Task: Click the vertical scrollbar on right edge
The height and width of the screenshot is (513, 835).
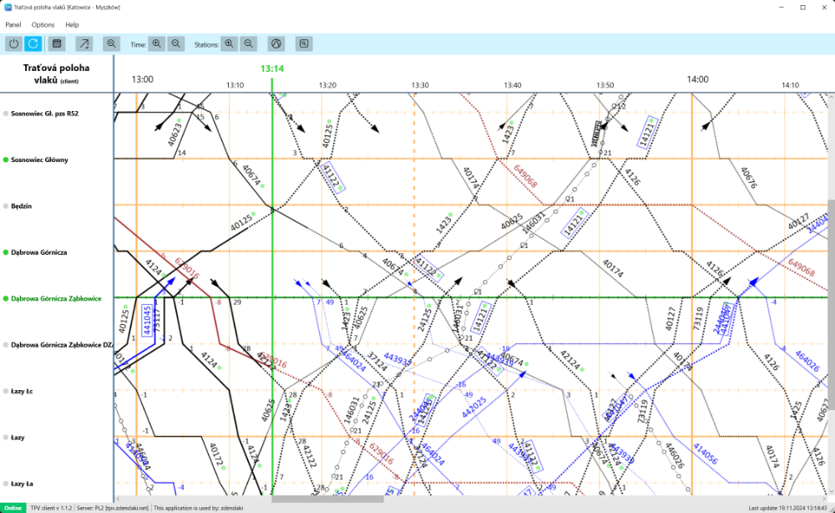Action: [830, 251]
